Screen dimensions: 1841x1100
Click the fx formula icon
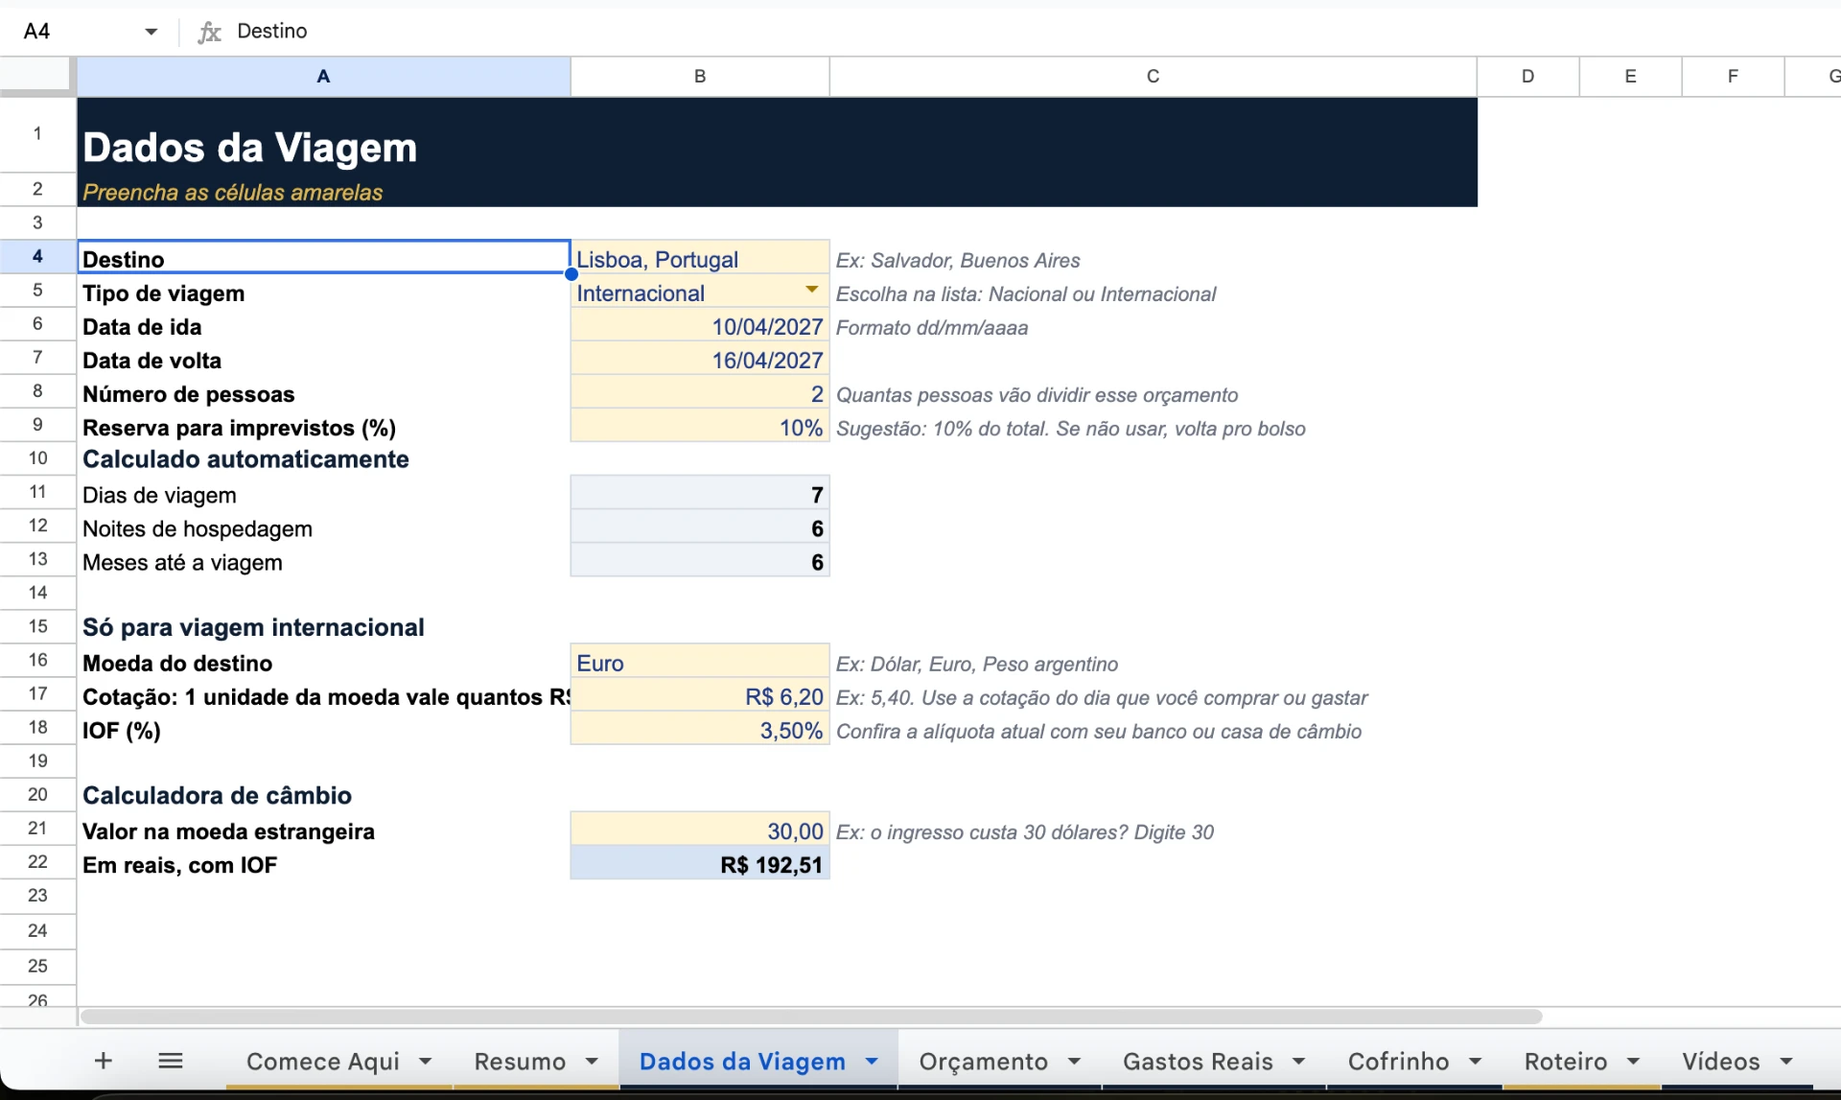point(209,32)
